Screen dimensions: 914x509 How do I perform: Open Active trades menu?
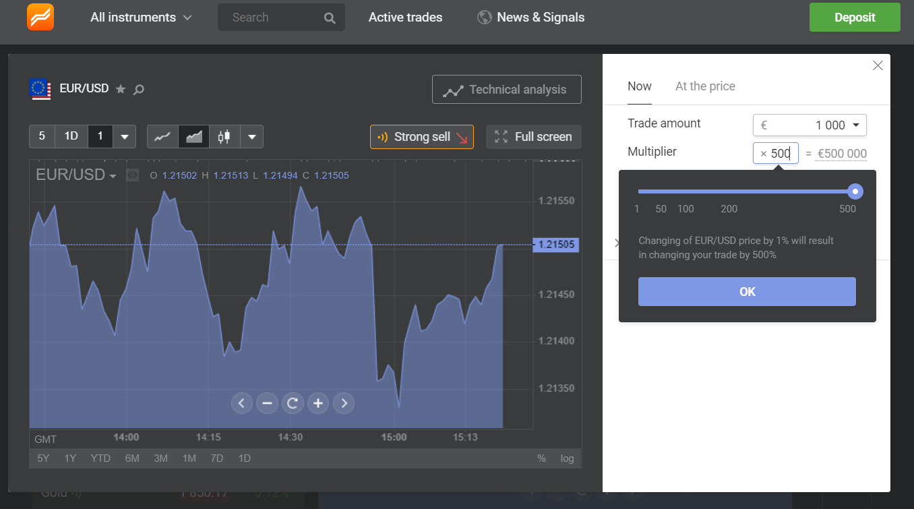point(406,18)
